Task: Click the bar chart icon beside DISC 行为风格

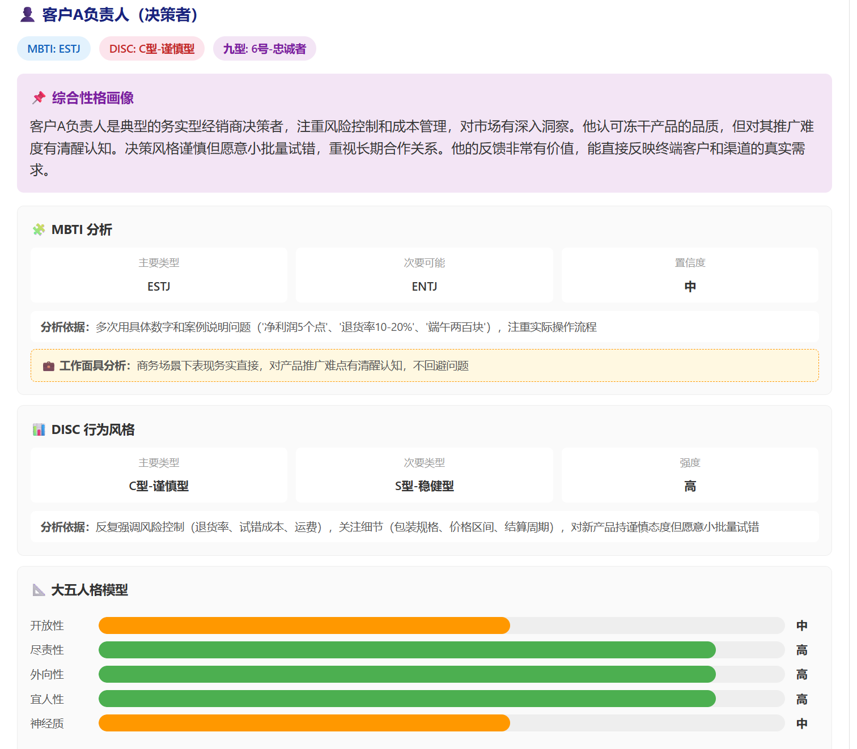Action: (x=39, y=429)
